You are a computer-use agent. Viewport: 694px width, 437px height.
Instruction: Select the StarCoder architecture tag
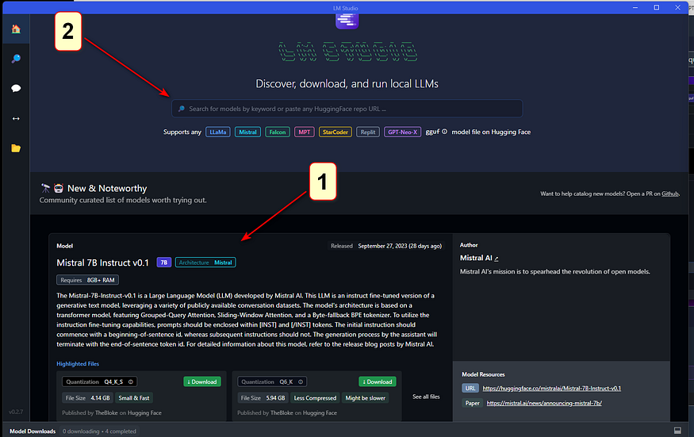click(x=335, y=132)
